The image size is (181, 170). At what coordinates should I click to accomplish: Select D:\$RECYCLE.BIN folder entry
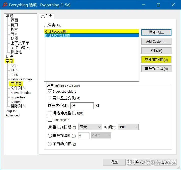[x=92, y=35]
